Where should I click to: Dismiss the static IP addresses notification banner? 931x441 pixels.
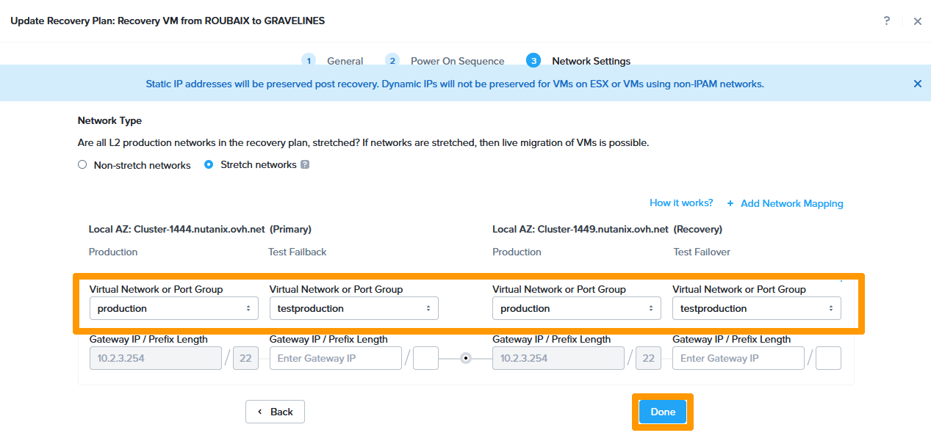tap(917, 84)
